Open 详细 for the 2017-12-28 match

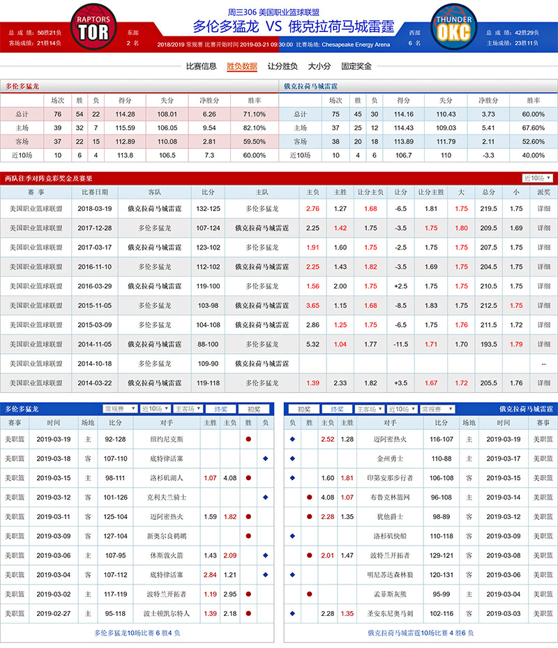click(x=544, y=228)
